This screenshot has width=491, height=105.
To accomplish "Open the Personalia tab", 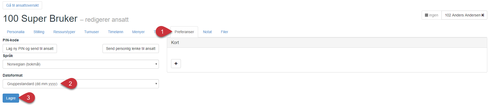I will coord(16,32).
